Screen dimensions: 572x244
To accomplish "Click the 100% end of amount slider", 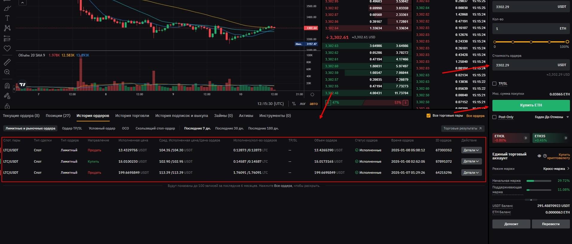I will tap(567, 42).
